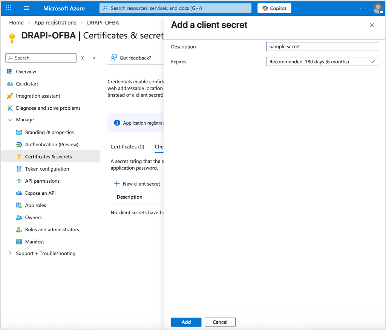Expand Support + Troubleshooting
386x330 pixels.
click(x=9, y=253)
